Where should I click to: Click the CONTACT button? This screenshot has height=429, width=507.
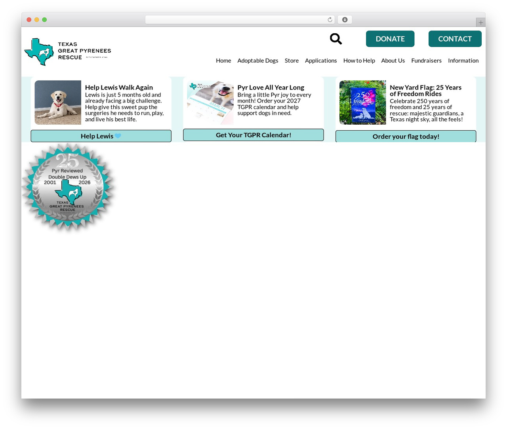(455, 39)
